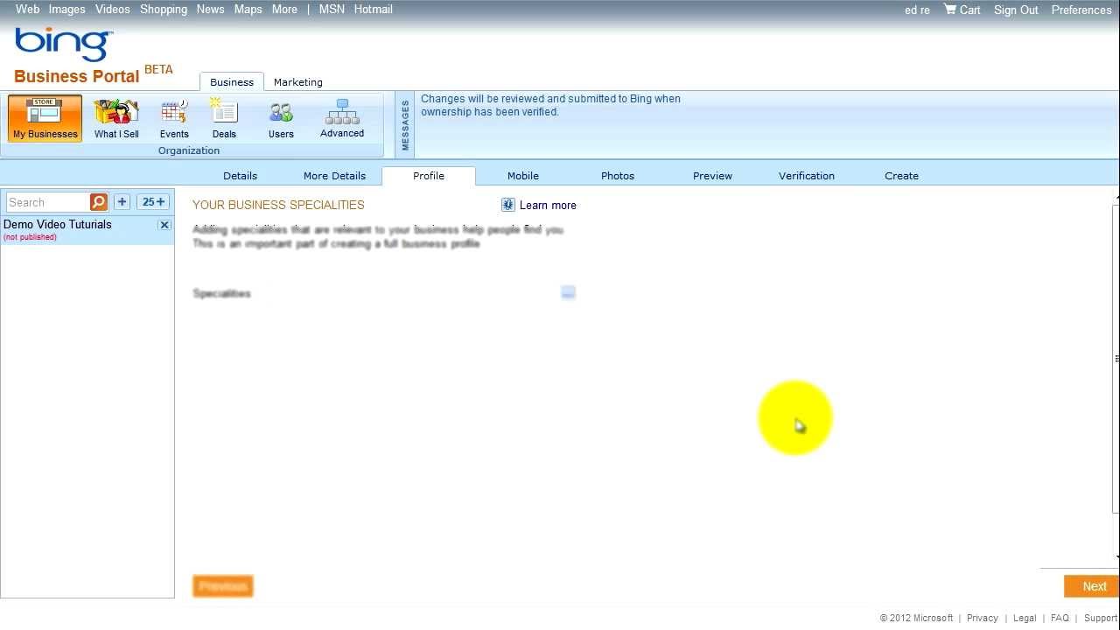1120x630 pixels.
Task: Open the Mobile tab
Action: 523,176
